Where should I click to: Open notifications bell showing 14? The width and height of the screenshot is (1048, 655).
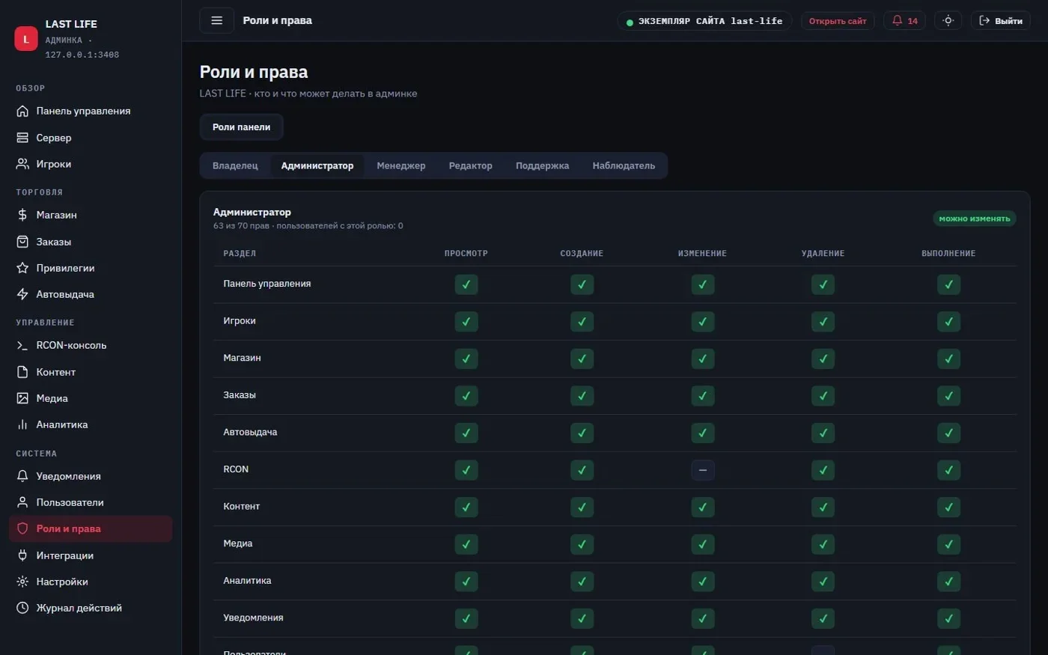click(905, 21)
